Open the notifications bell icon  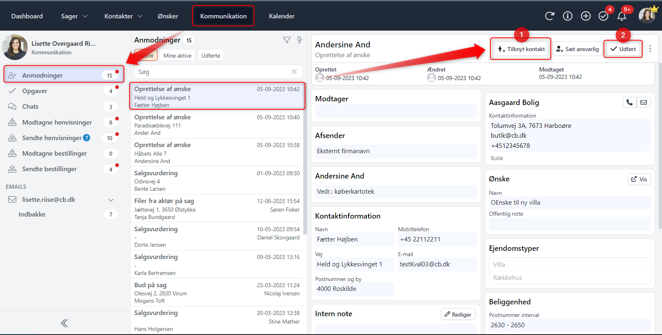pyautogui.click(x=622, y=16)
